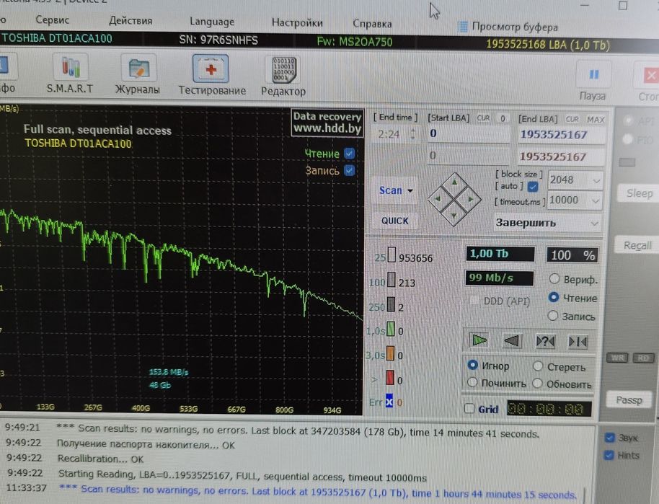This screenshot has height=504, width=659.
Task: Click the WR indicator
Action: [x=617, y=358]
